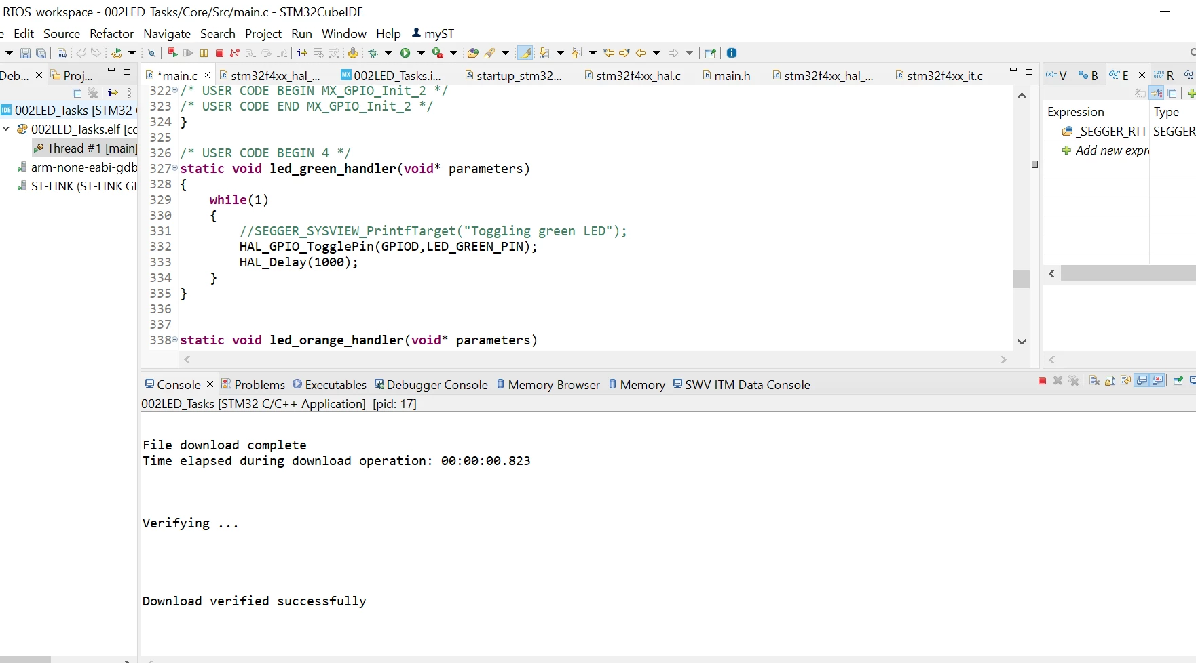Toggle Show Console on standard out change
Image resolution: width=1196 pixels, height=663 pixels.
click(x=1142, y=381)
